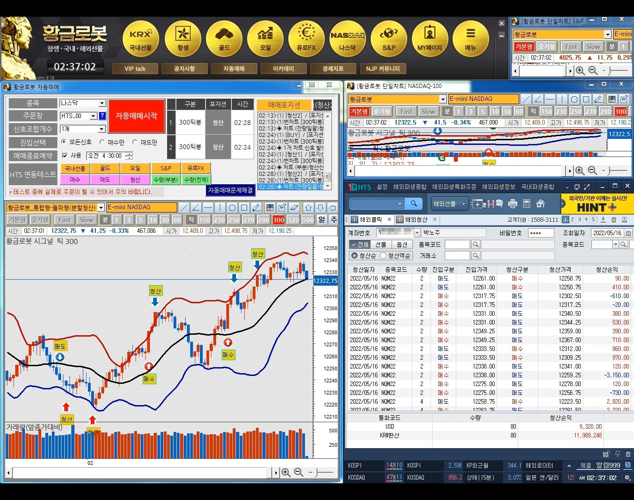Toggle the 사용 checkbox for 매매종료예약
Screen dimensions: 634x500
(65, 156)
